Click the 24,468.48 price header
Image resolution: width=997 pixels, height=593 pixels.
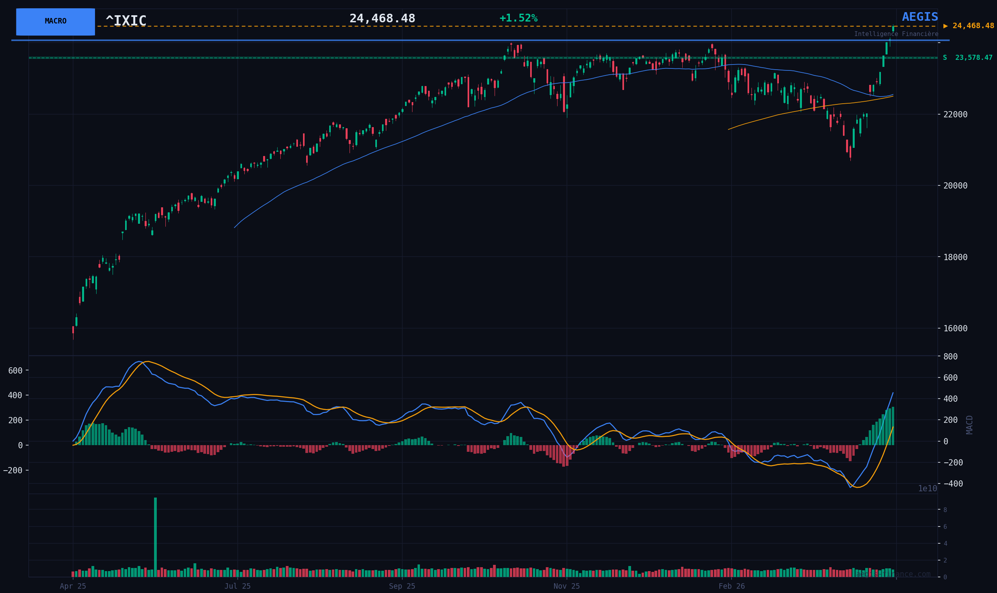(x=382, y=19)
